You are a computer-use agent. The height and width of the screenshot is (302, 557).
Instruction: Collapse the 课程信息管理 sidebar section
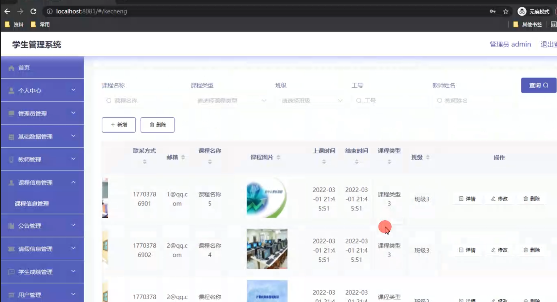(x=73, y=182)
